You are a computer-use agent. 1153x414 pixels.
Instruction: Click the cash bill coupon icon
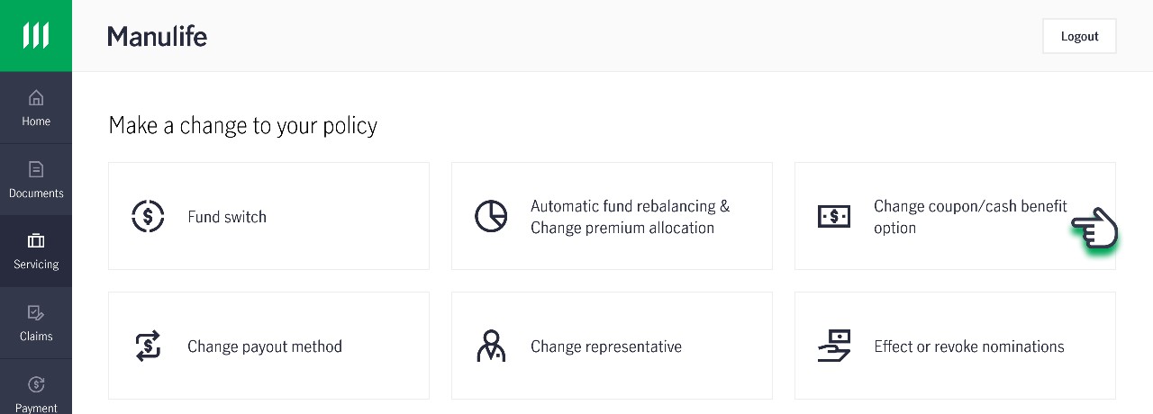pos(834,216)
